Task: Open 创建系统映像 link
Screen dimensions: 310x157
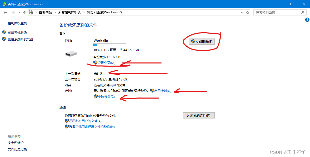Action: pos(17,33)
